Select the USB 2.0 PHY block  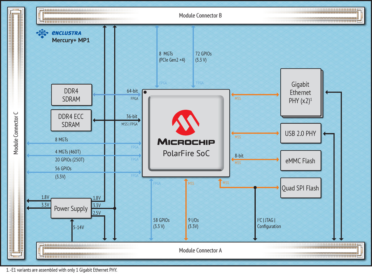pos(301,133)
